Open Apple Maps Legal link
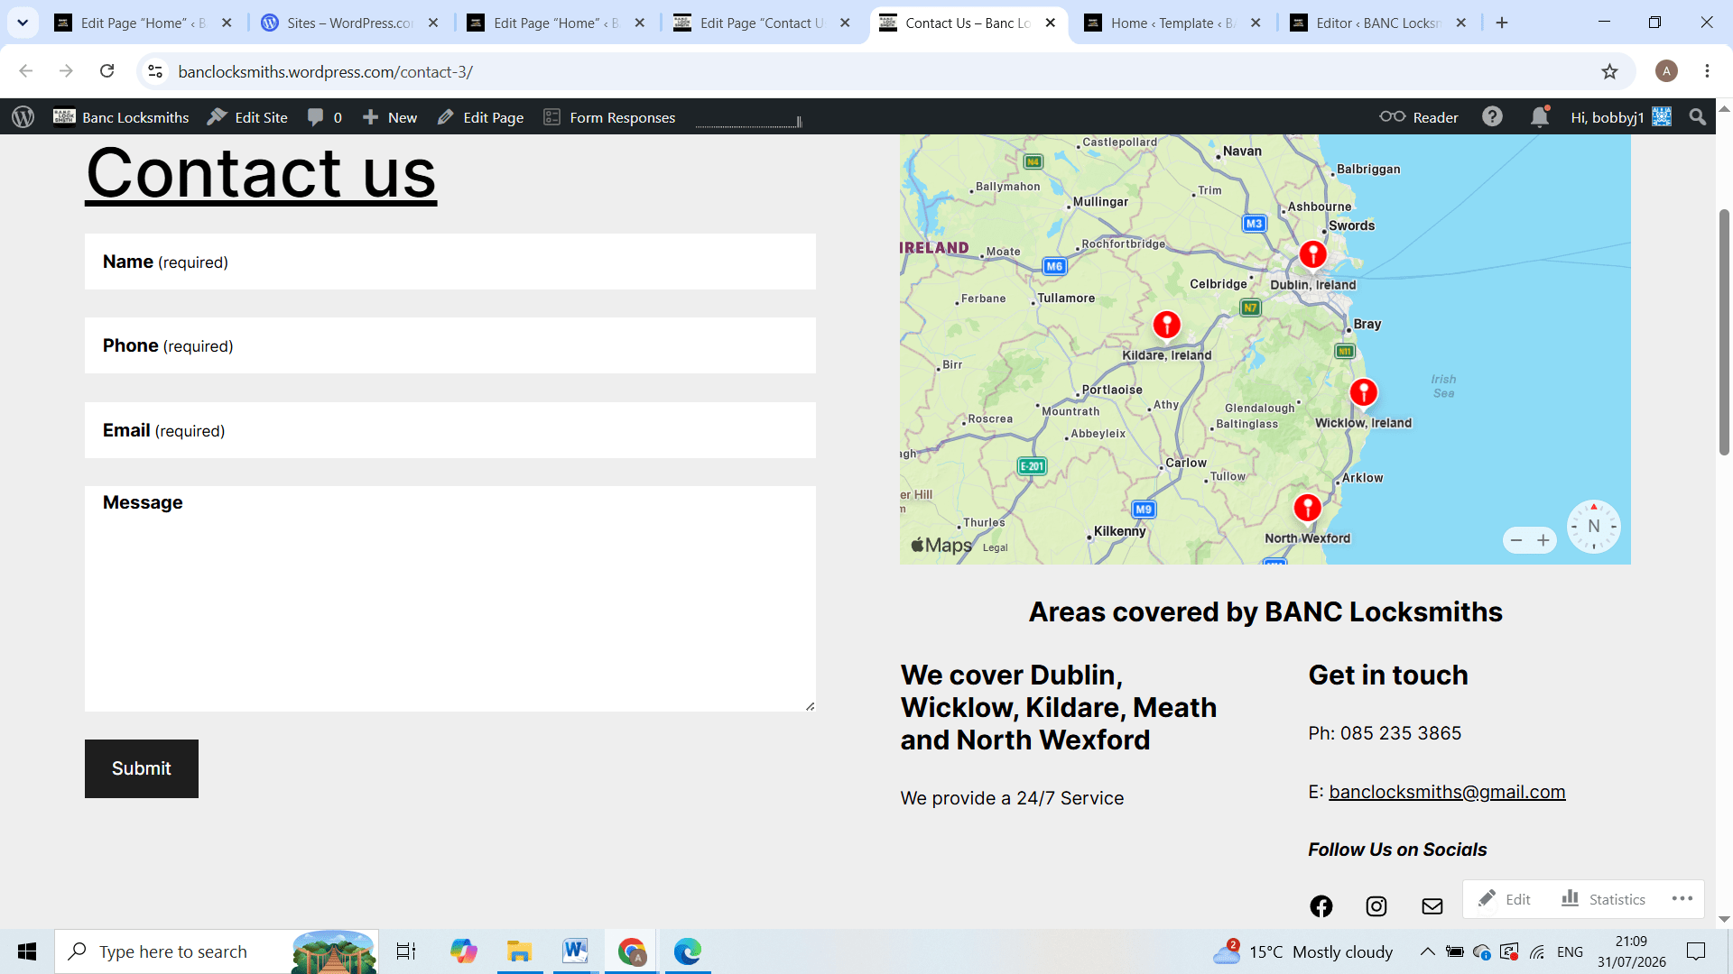This screenshot has width=1733, height=974. pyautogui.click(x=996, y=547)
